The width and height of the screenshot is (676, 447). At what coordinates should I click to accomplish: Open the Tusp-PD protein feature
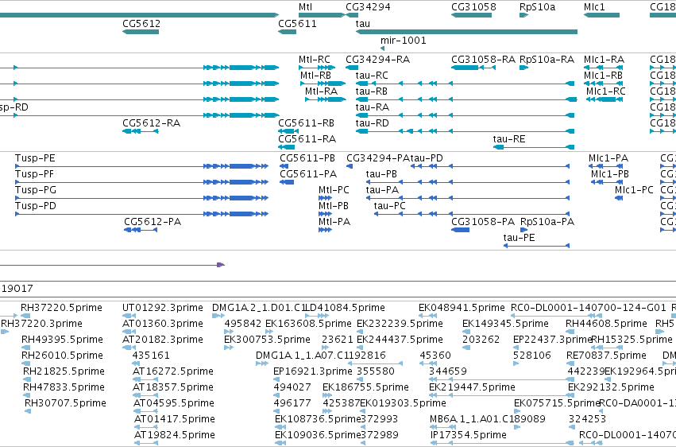(142, 214)
